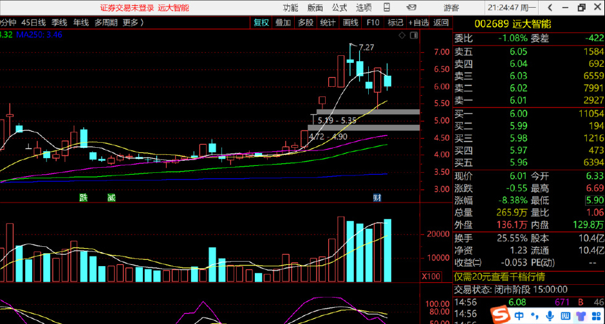The width and height of the screenshot is (605, 324).
Task: Click the 交易状态 闭市阶段 status line
Action: coord(510,290)
